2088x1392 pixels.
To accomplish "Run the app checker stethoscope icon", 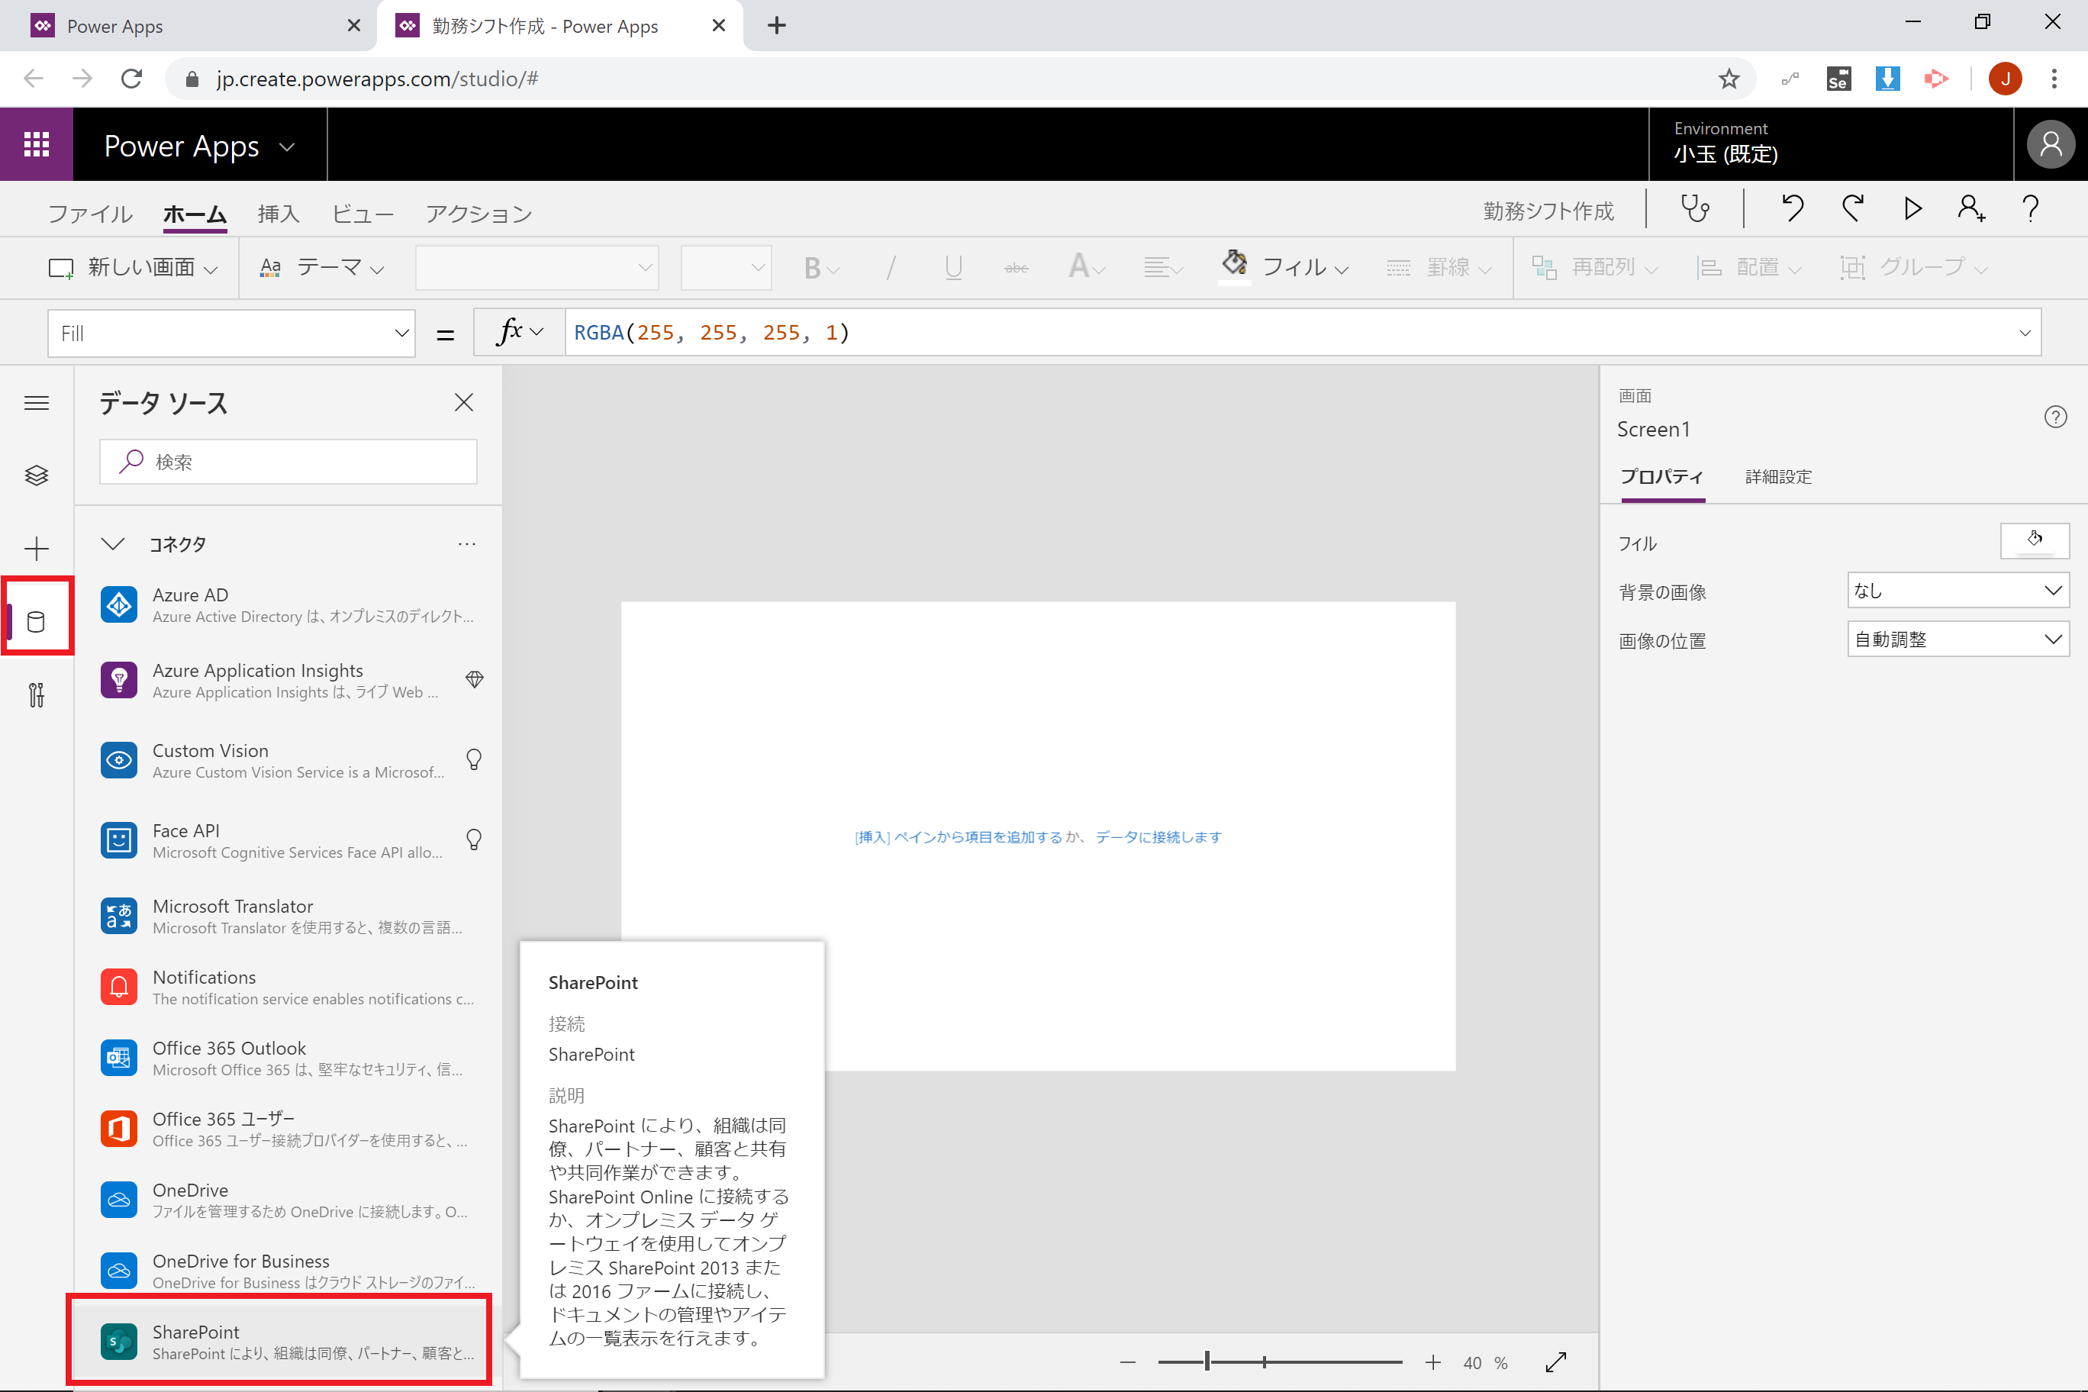I will (1695, 210).
